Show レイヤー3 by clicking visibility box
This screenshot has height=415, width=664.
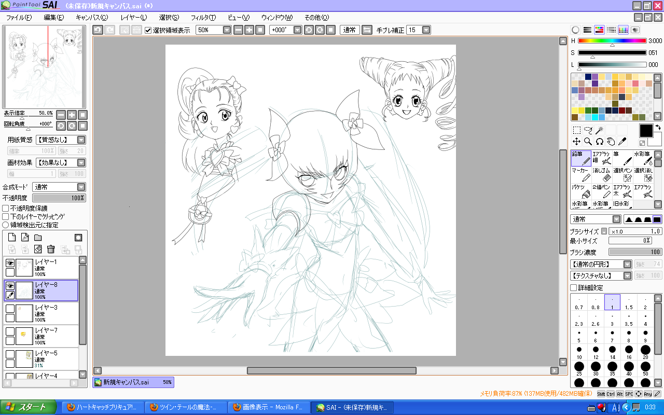coord(10,309)
